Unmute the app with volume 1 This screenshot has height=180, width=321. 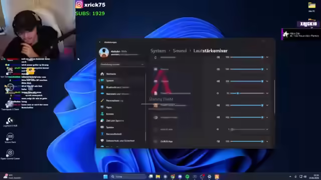pyautogui.click(x=218, y=129)
